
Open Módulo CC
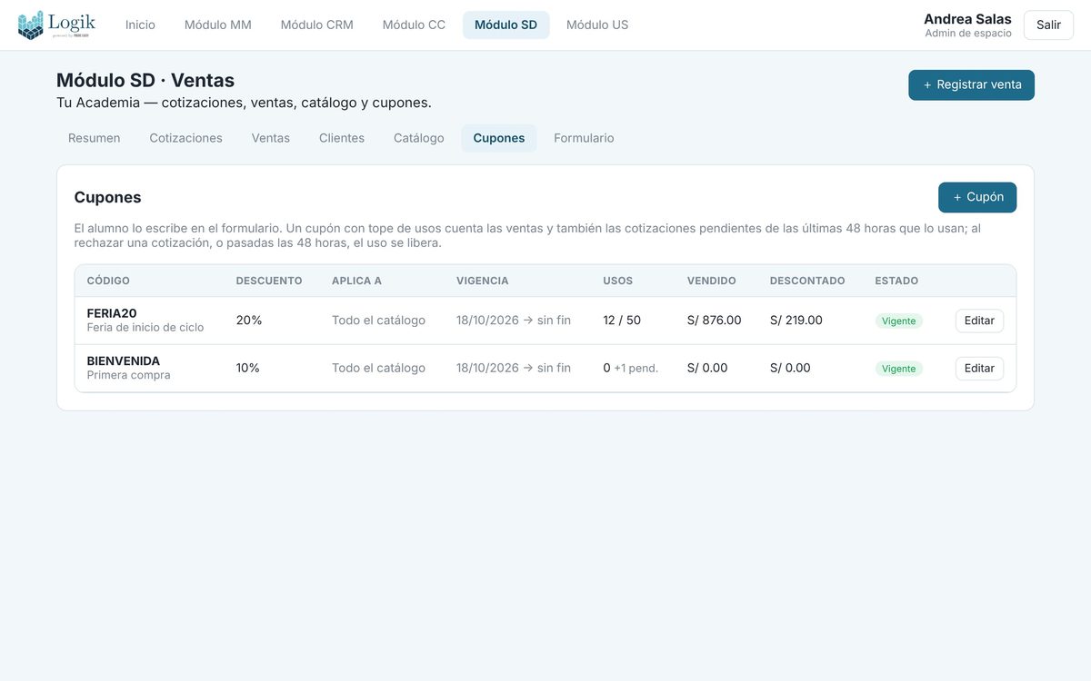pos(414,25)
